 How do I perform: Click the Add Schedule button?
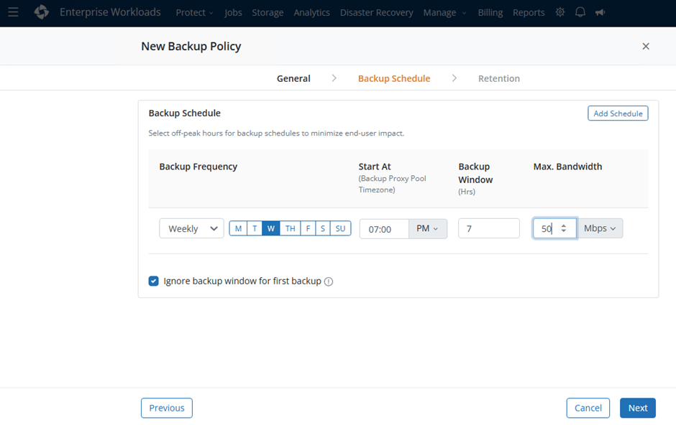pos(617,113)
